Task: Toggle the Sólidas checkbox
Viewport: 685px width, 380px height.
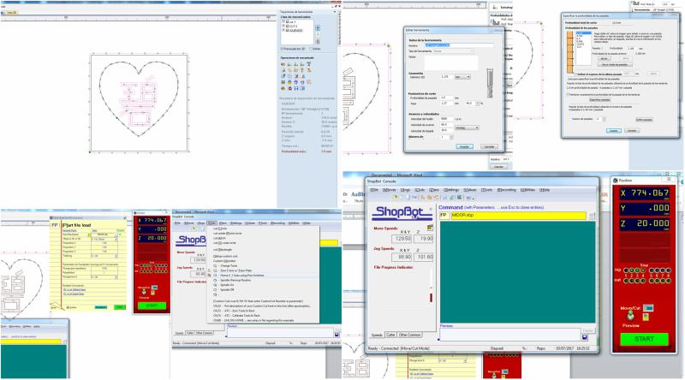Action: pos(311,49)
